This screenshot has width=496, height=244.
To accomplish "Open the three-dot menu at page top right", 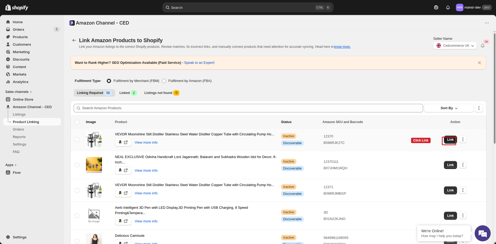I will pyautogui.click(x=487, y=23).
